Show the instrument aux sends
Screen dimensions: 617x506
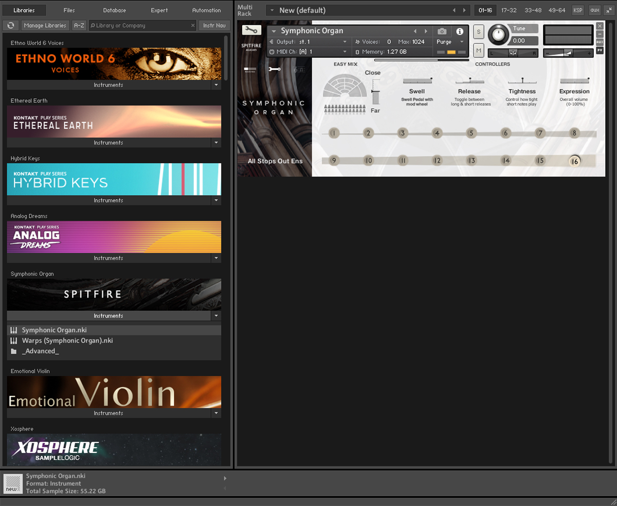(600, 42)
